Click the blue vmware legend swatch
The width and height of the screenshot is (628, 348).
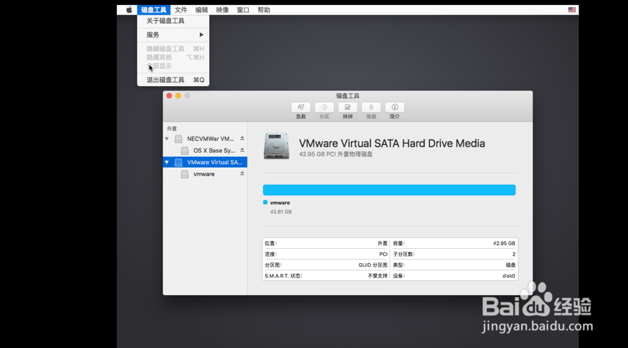coord(265,202)
